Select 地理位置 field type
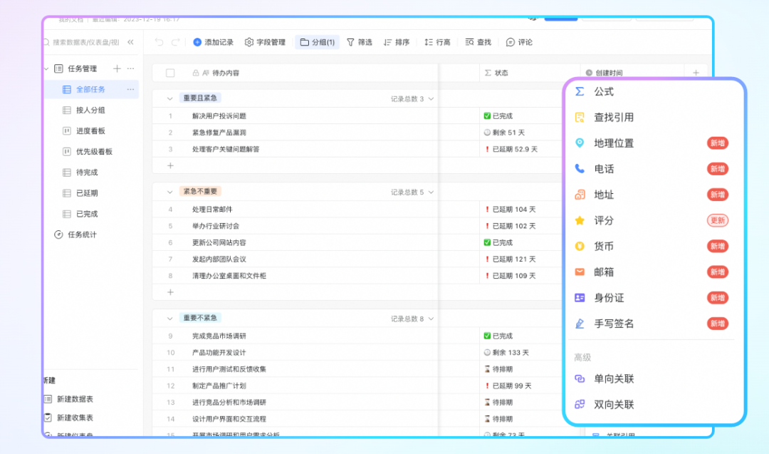Image resolution: width=769 pixels, height=454 pixels. 613,143
